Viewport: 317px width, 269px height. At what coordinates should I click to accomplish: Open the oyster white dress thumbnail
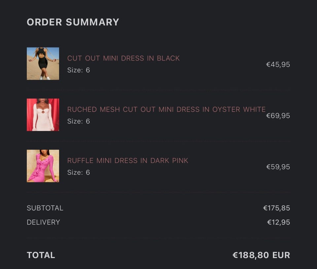43,115
